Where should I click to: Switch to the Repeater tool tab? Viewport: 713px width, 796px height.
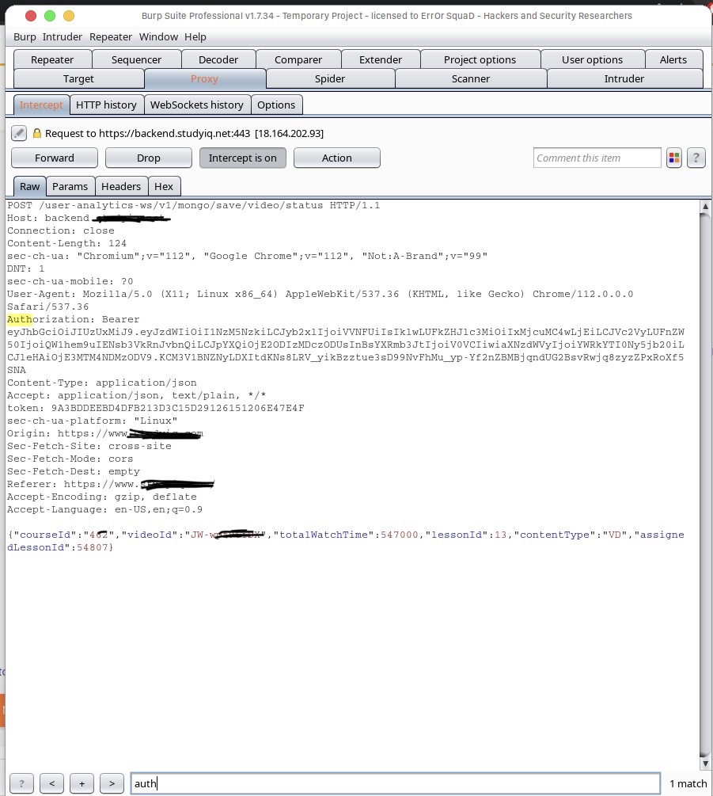pos(52,59)
